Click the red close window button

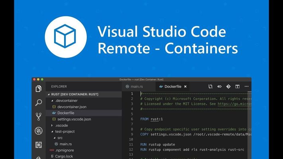click(34, 79)
